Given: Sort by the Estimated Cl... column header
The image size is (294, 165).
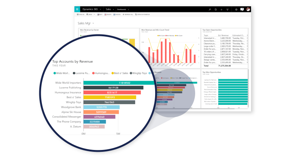Looking at the screenshot, I should click(238, 35).
